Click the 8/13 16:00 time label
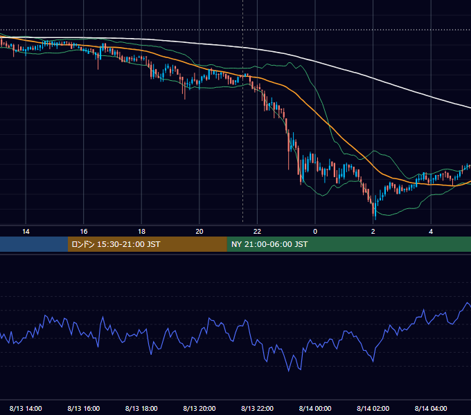471x415 pixels. point(84,408)
